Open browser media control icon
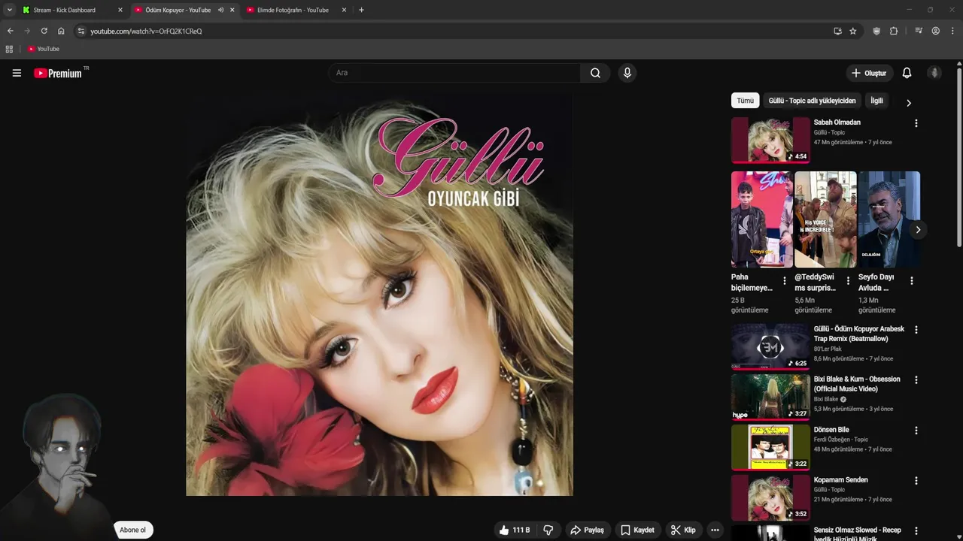 click(x=919, y=31)
